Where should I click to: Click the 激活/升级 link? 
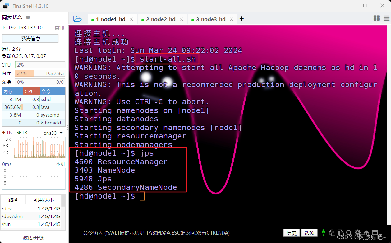33,238
